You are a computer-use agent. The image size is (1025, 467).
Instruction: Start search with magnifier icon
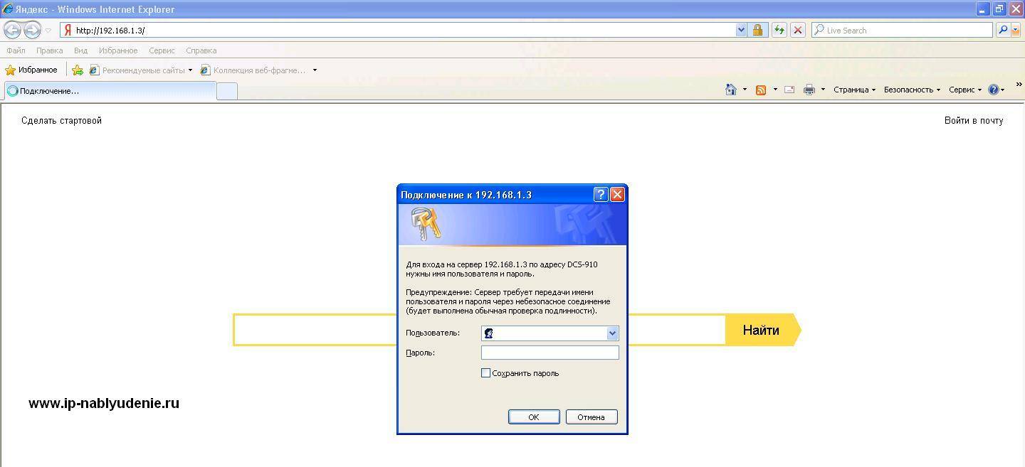(x=1003, y=30)
